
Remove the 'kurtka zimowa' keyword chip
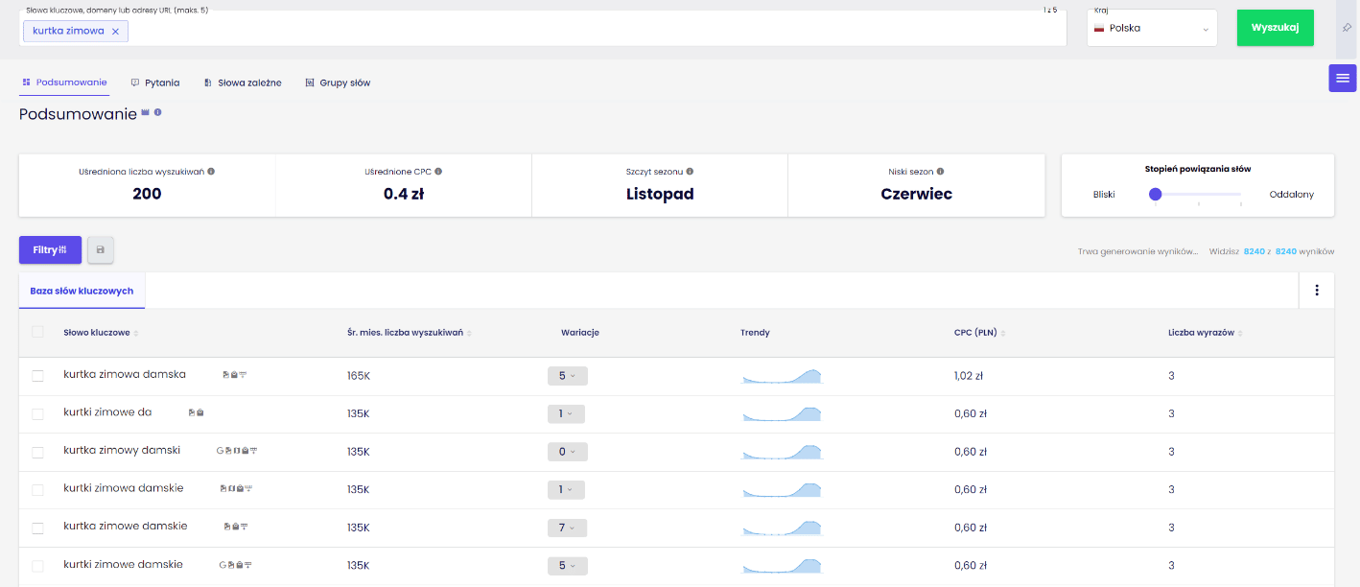click(x=115, y=31)
